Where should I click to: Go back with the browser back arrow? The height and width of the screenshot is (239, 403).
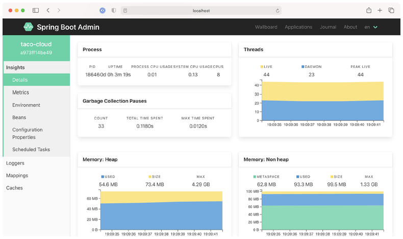click(48, 10)
